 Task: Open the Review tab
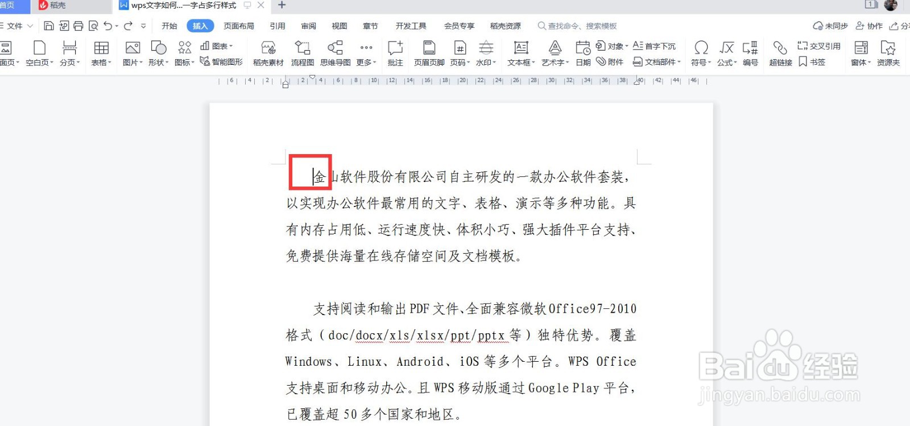(309, 26)
